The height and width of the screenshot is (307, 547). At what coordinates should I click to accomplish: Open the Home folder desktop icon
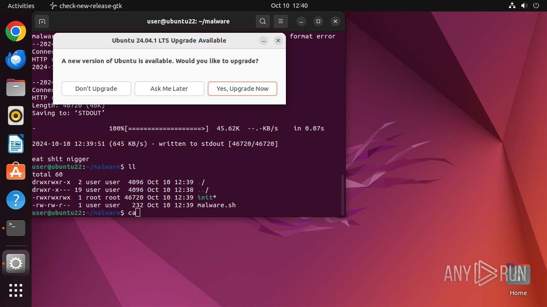coord(518,280)
